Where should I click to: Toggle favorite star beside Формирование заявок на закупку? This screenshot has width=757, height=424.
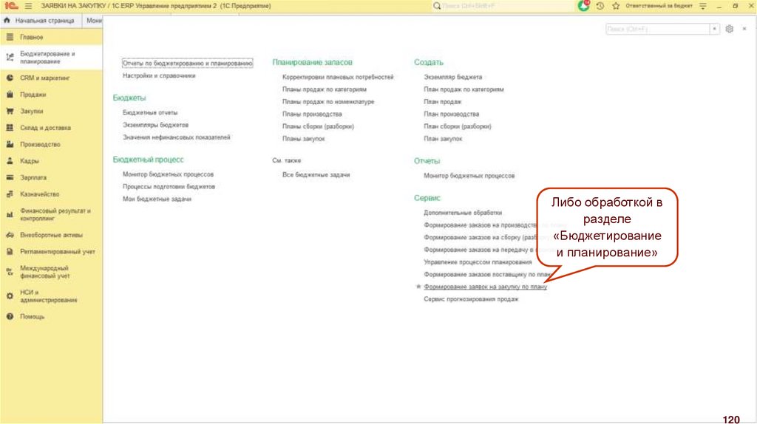pos(418,287)
